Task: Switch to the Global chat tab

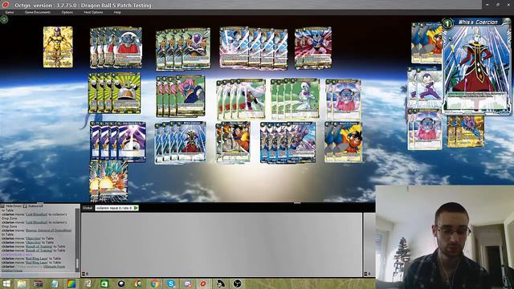Action: coord(88,208)
